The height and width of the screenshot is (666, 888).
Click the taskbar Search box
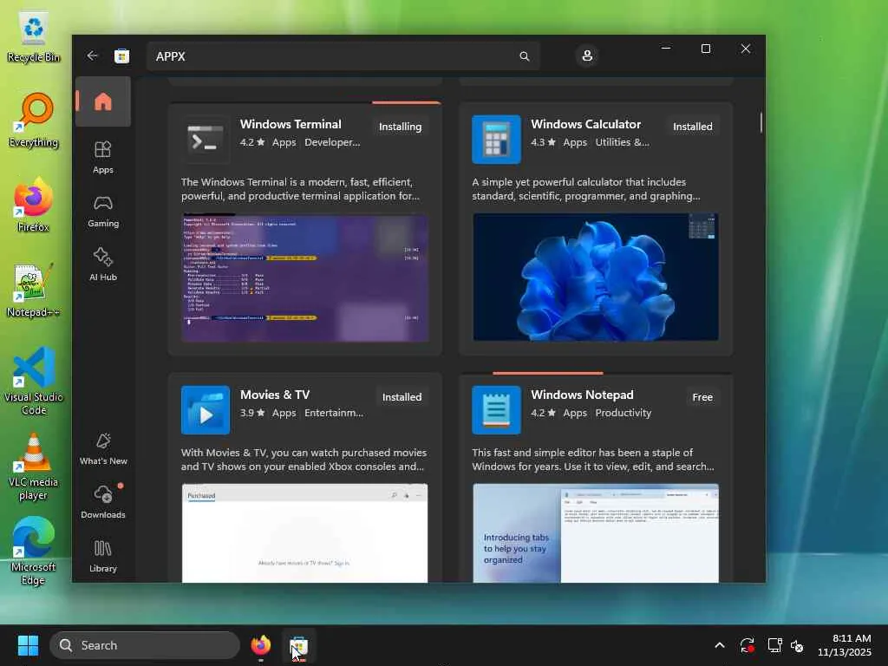[145, 645]
